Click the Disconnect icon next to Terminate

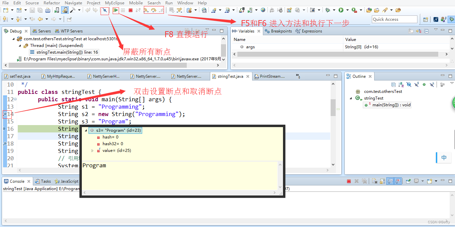[x=138, y=10]
